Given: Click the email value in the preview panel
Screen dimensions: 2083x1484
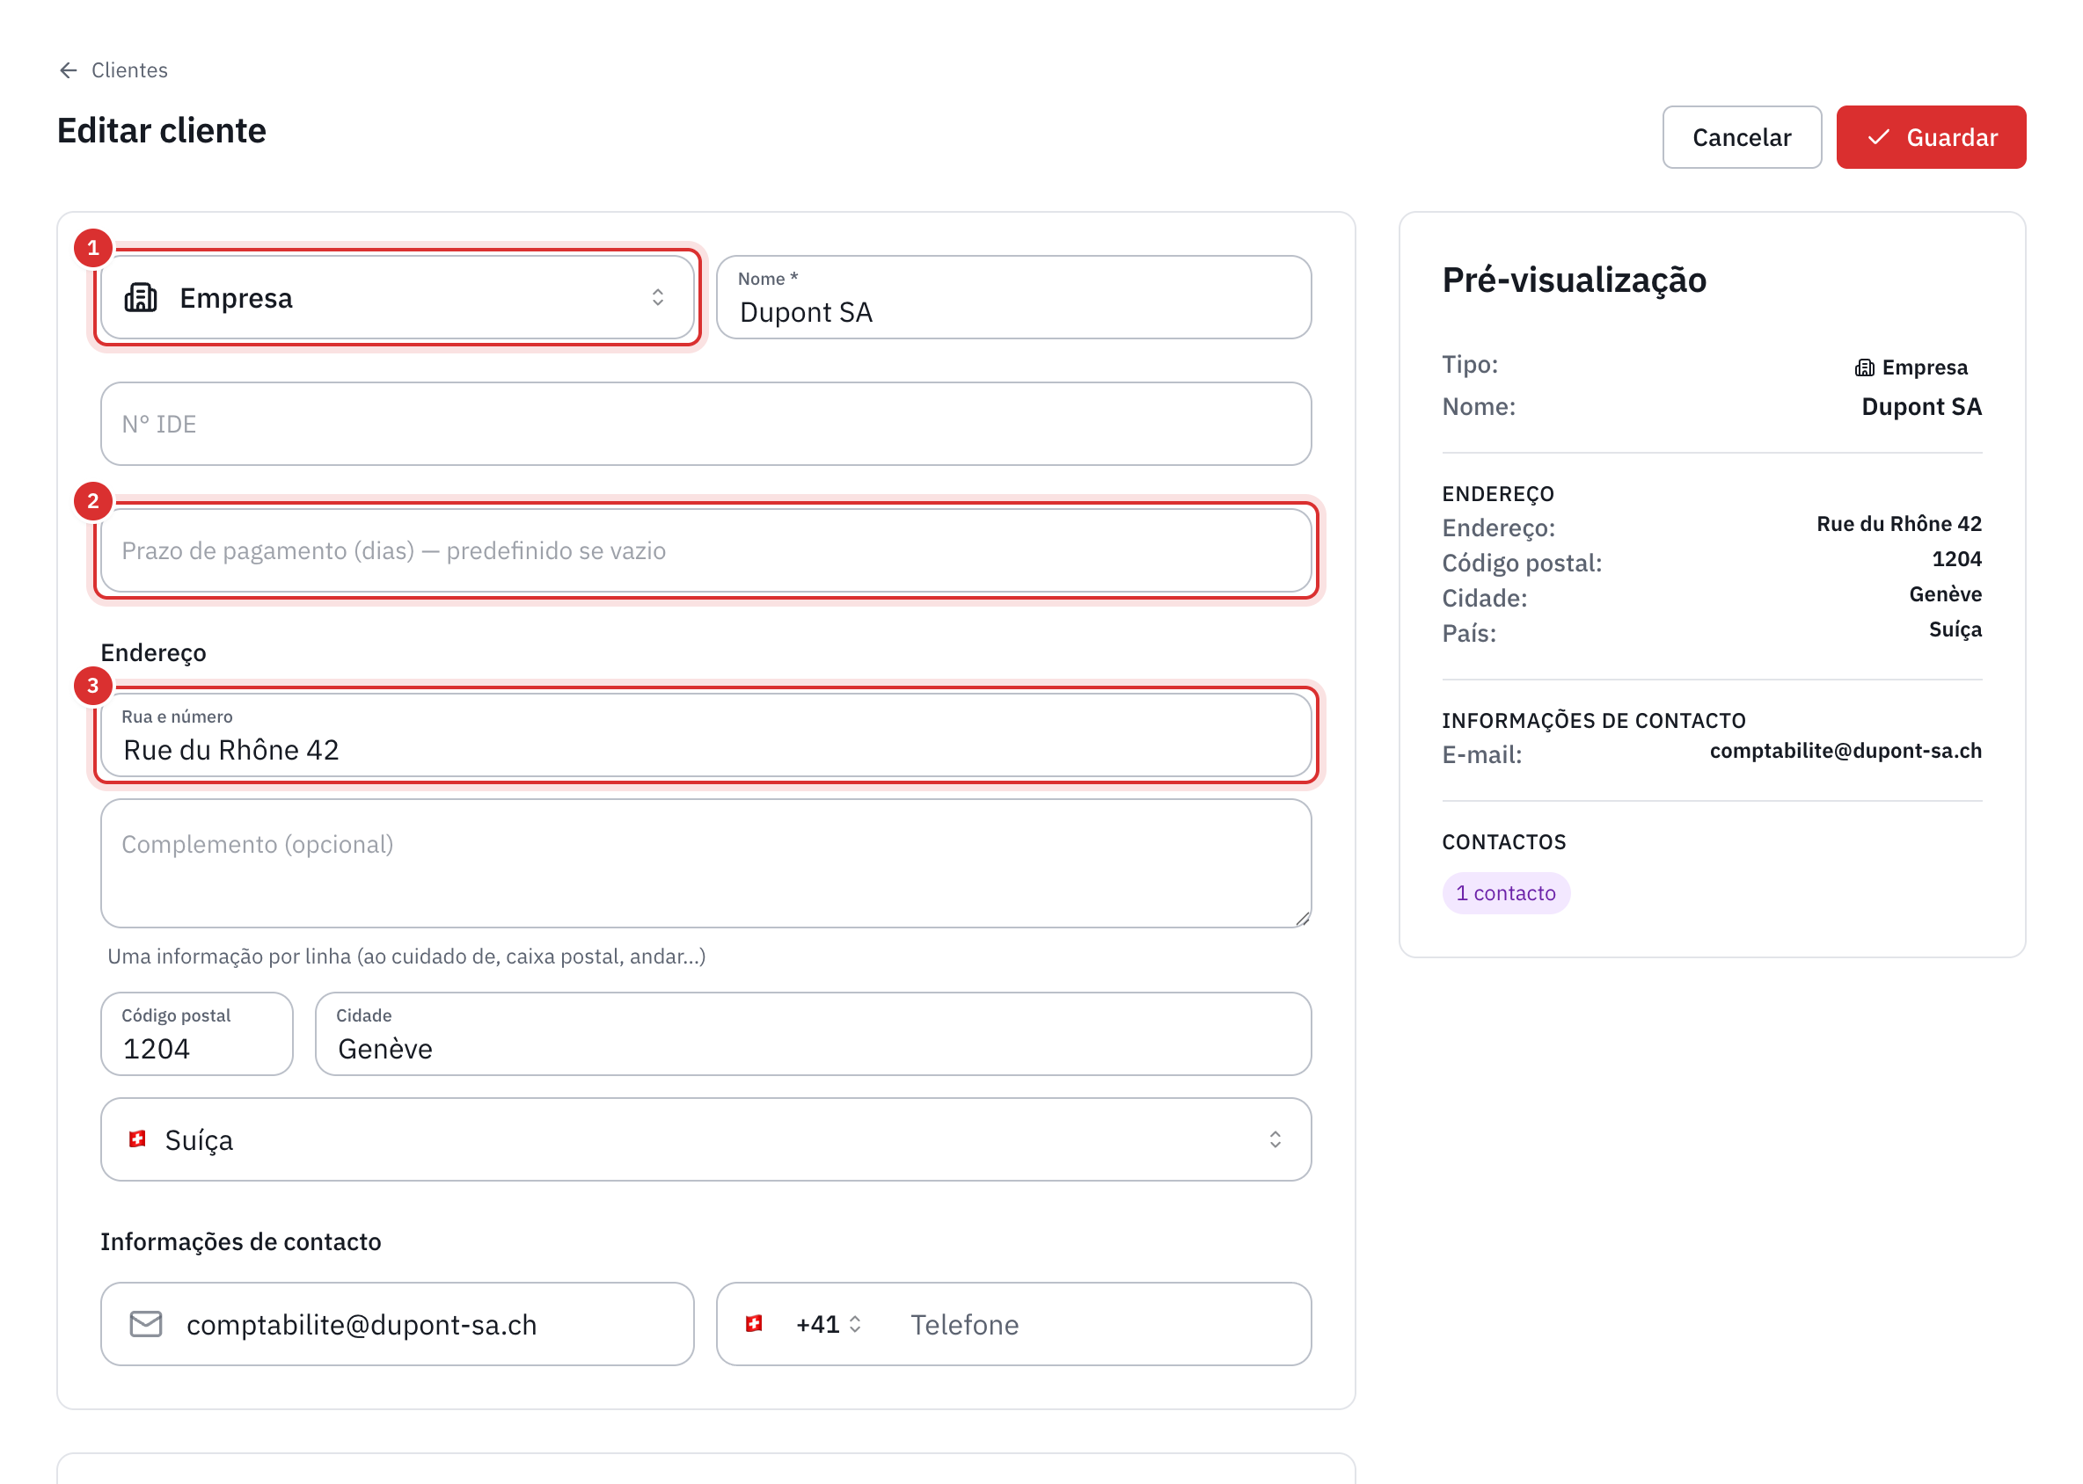Looking at the screenshot, I should [1845, 750].
